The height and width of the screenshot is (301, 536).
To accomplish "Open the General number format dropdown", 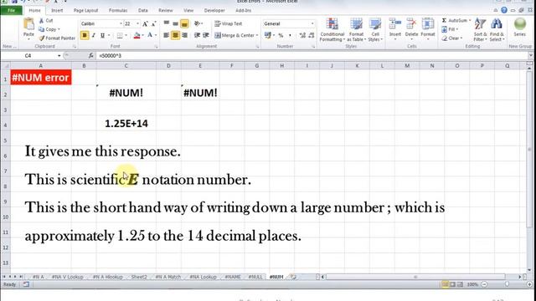I will (x=312, y=23).
